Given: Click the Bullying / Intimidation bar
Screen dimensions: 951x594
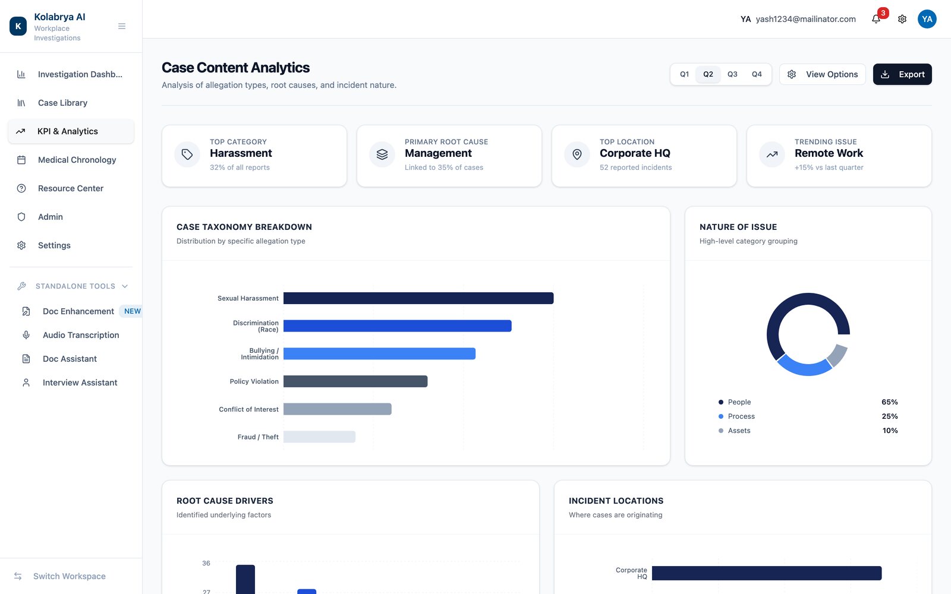Looking at the screenshot, I should (x=379, y=353).
